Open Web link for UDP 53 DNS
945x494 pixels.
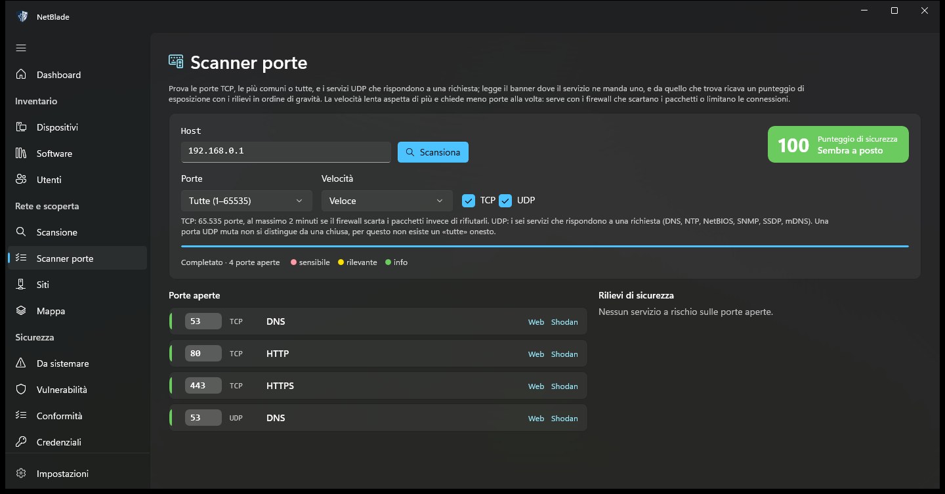point(536,419)
